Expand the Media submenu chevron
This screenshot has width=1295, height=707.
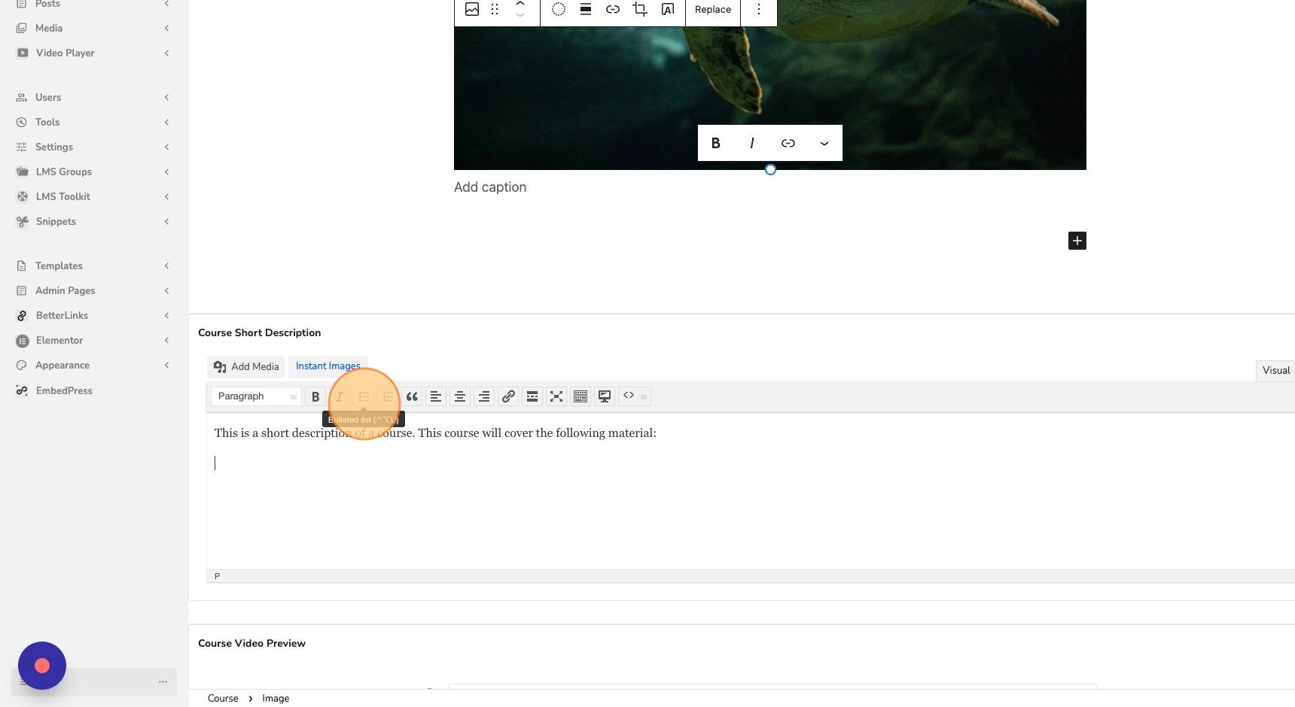[x=166, y=28]
